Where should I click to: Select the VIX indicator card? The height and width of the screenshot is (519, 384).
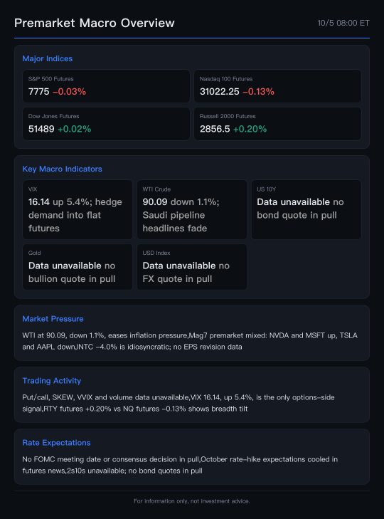pos(78,209)
